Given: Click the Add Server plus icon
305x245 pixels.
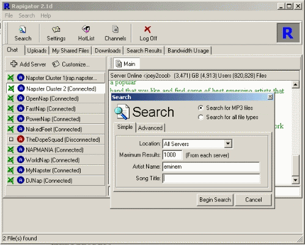Looking at the screenshot, I should 13,64.
